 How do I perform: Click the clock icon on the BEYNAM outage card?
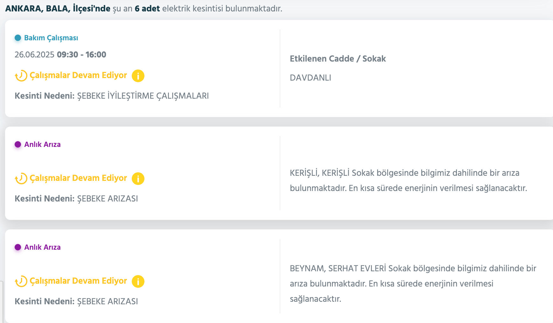click(21, 281)
